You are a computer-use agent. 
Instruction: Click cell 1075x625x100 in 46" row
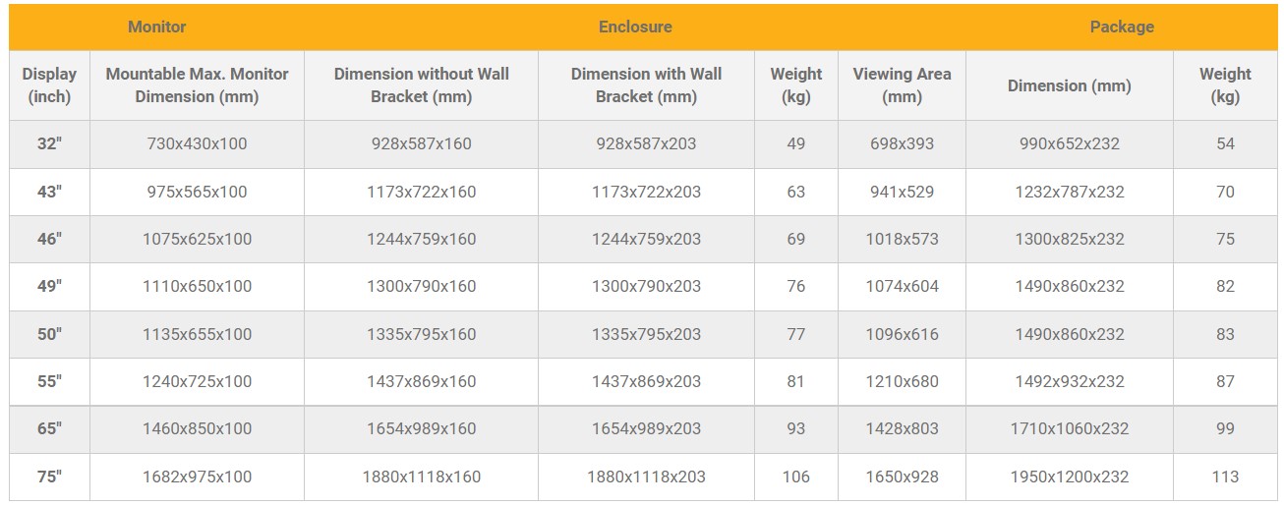[x=197, y=239]
